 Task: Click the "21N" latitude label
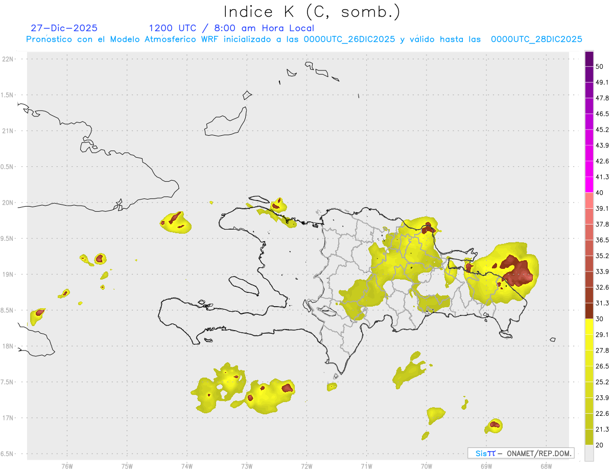click(x=9, y=131)
